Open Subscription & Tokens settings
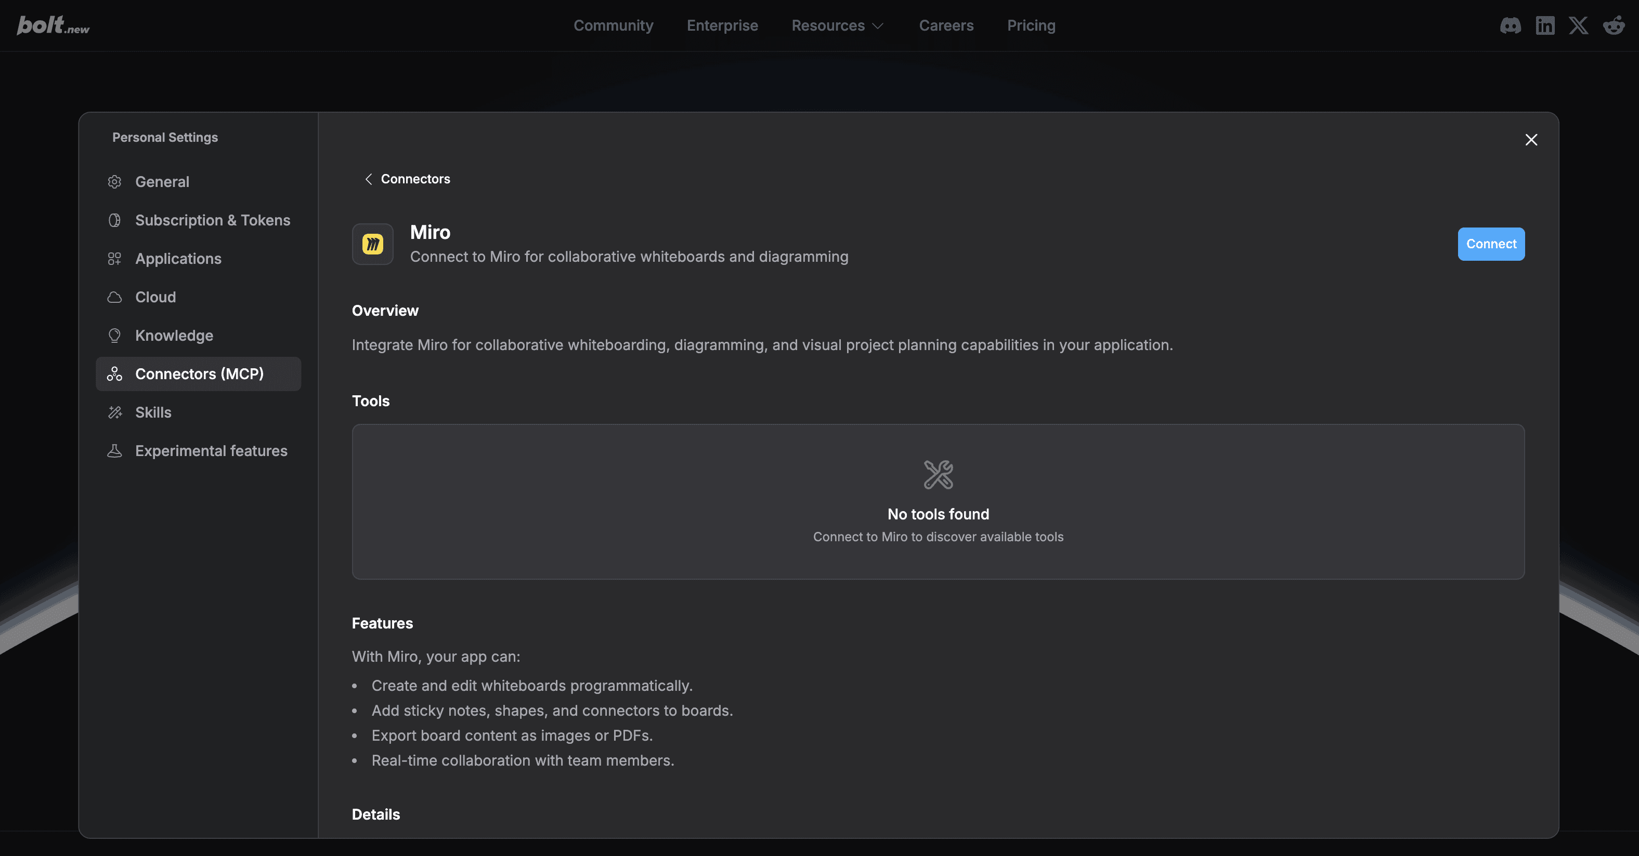The width and height of the screenshot is (1639, 856). 213,221
